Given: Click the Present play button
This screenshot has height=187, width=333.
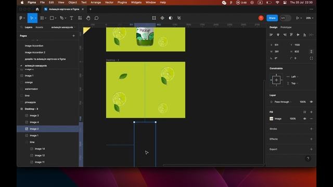Looking at the screenshot, I should [x=298, y=18].
